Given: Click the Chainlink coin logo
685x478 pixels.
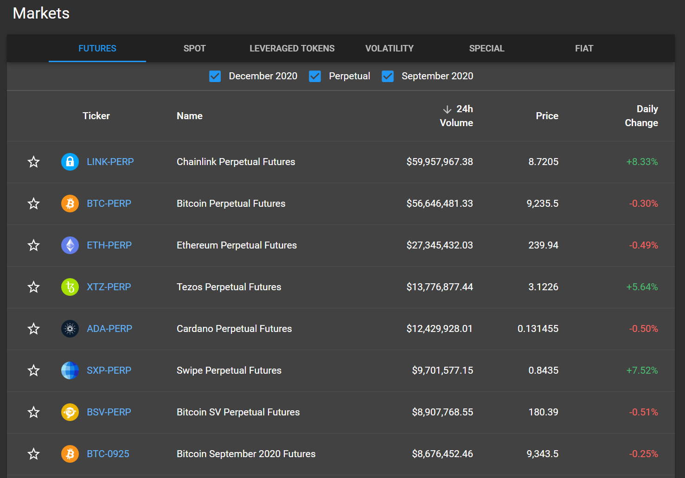Looking at the screenshot, I should (70, 162).
